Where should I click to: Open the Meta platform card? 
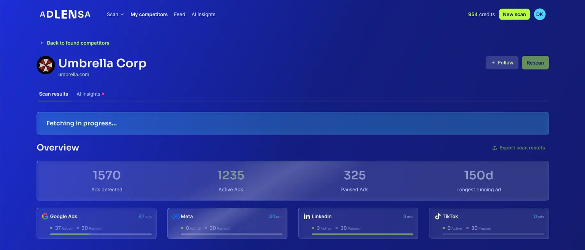(x=227, y=223)
